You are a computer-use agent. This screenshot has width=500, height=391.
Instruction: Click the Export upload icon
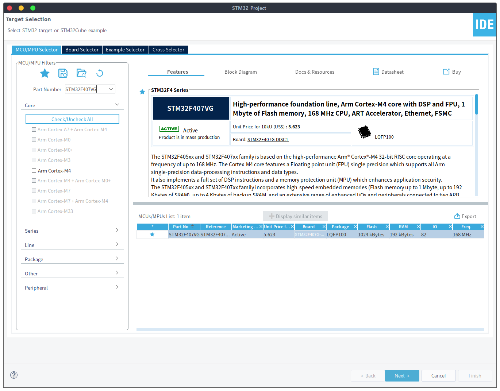[457, 216]
